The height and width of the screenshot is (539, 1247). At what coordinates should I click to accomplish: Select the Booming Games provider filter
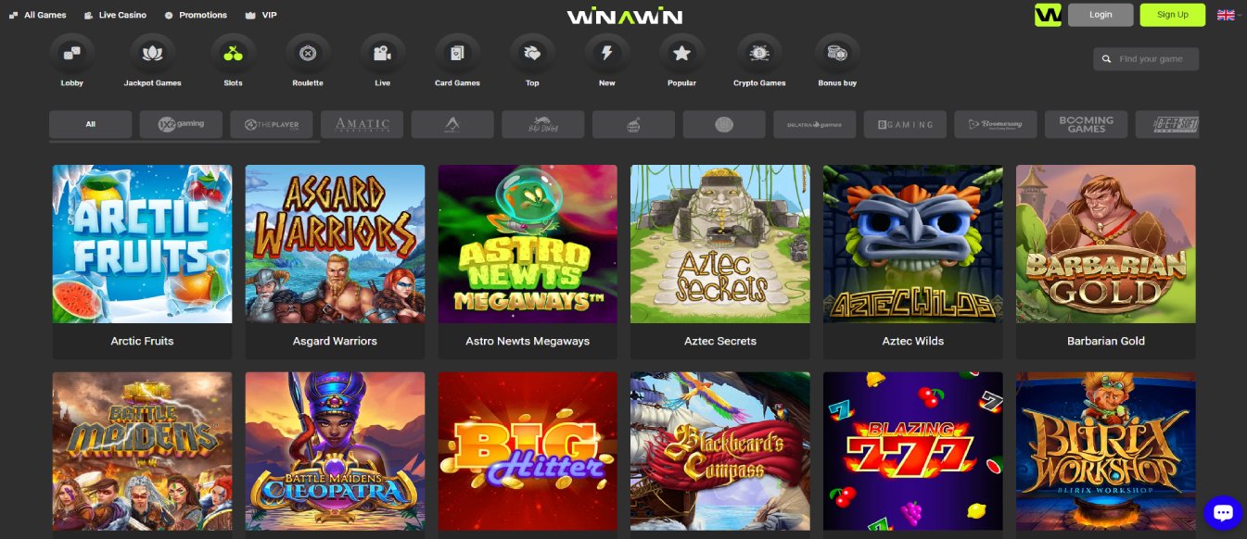(x=1087, y=124)
